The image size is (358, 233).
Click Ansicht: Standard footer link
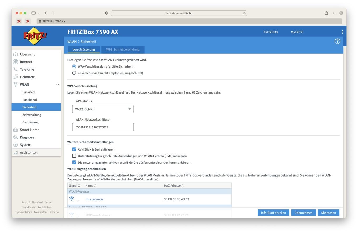pyautogui.click(x=32, y=202)
